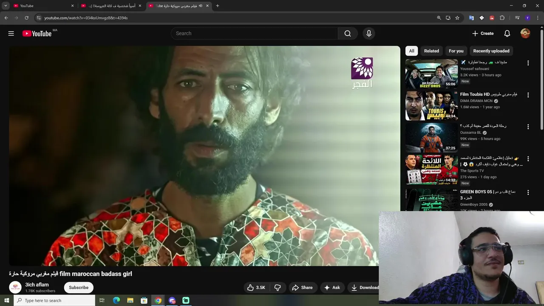Viewport: 544px width, 306px height.
Task: Reload the page
Action: pyautogui.click(x=26, y=18)
